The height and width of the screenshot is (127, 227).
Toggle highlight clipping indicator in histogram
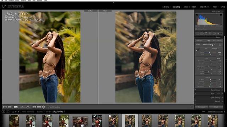coord(221,15)
